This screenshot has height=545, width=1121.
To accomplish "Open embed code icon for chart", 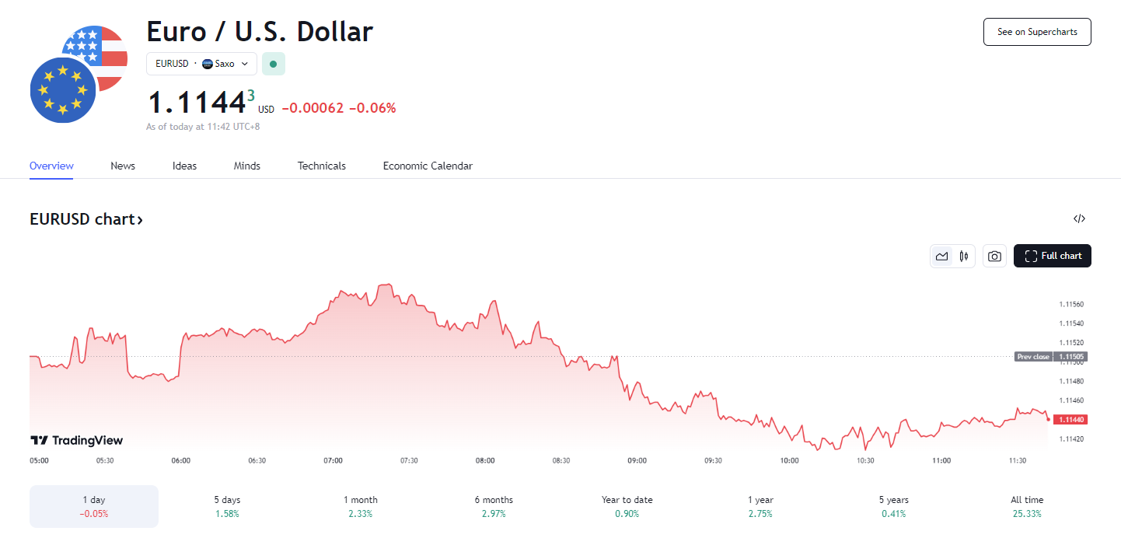I will coord(1079,218).
